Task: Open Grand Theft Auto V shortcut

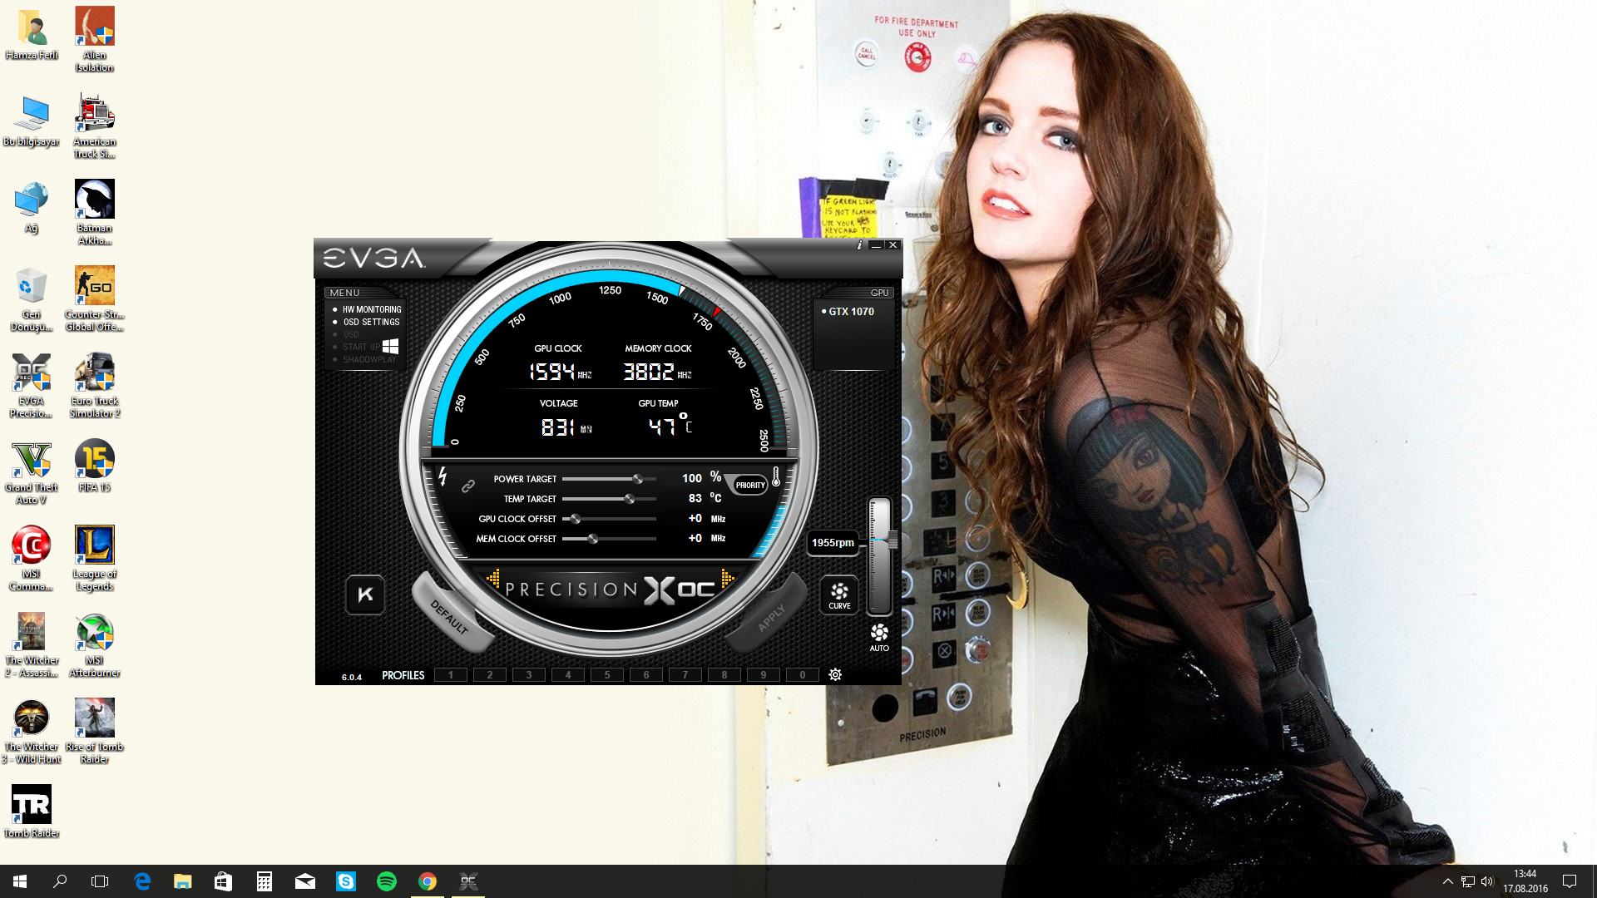Action: [32, 472]
